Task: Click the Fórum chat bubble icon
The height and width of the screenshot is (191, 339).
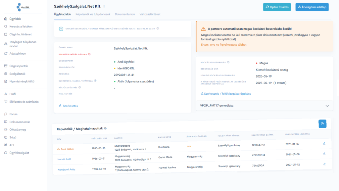Action: pyautogui.click(x=6, y=114)
